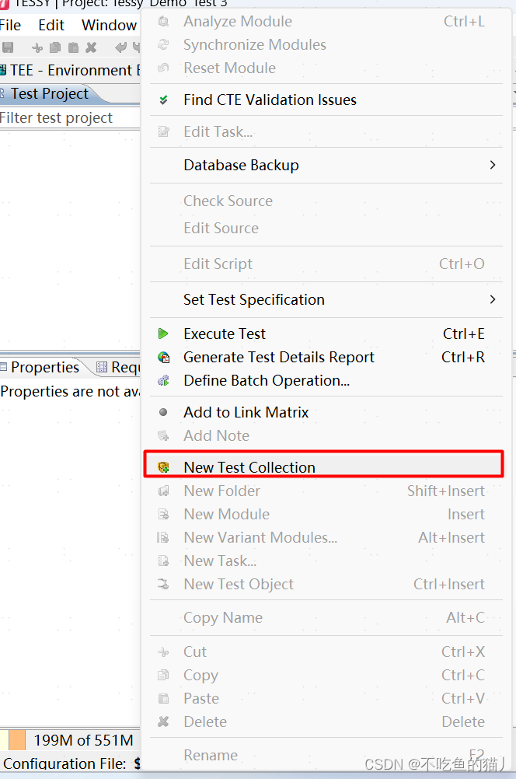Click the Filter test project field

pos(69,118)
